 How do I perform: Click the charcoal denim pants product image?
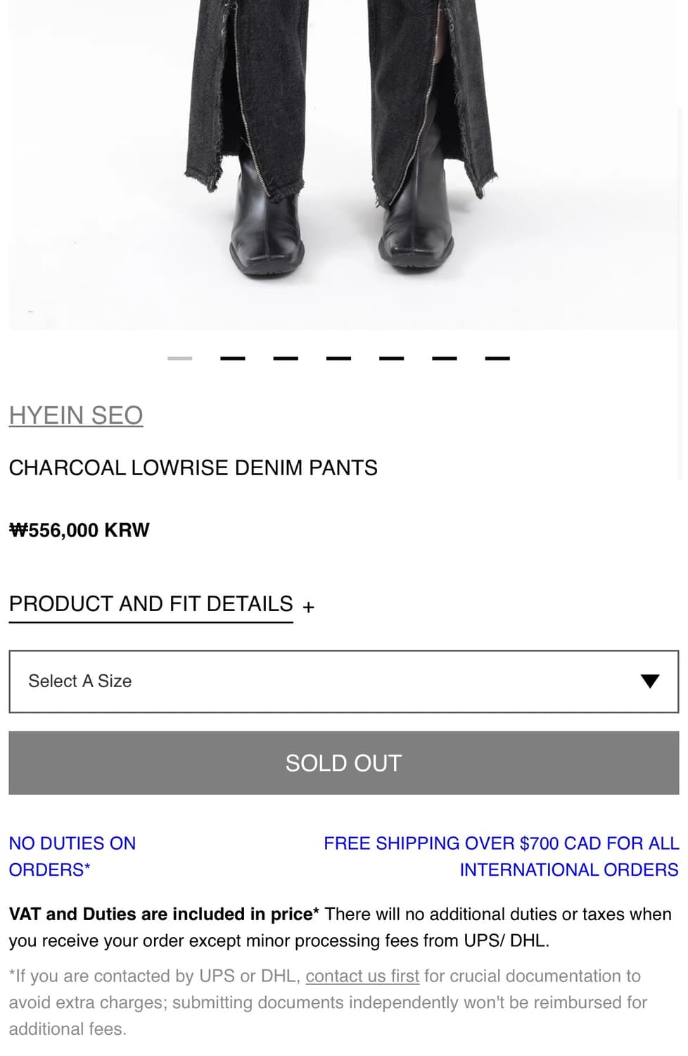343,162
